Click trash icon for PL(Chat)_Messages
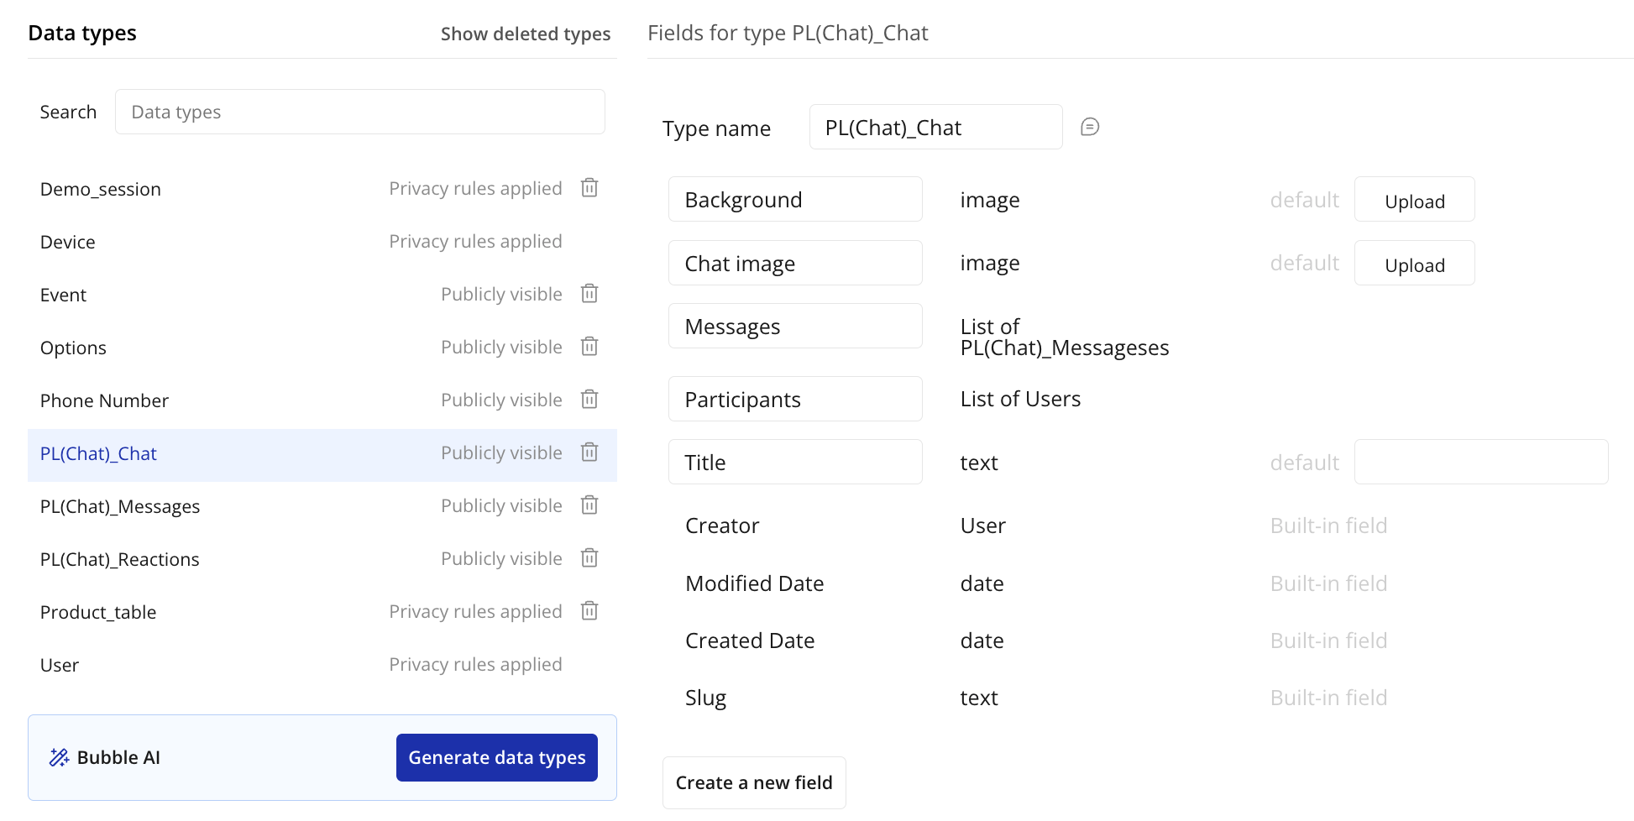The image size is (1634, 821). tap(589, 505)
